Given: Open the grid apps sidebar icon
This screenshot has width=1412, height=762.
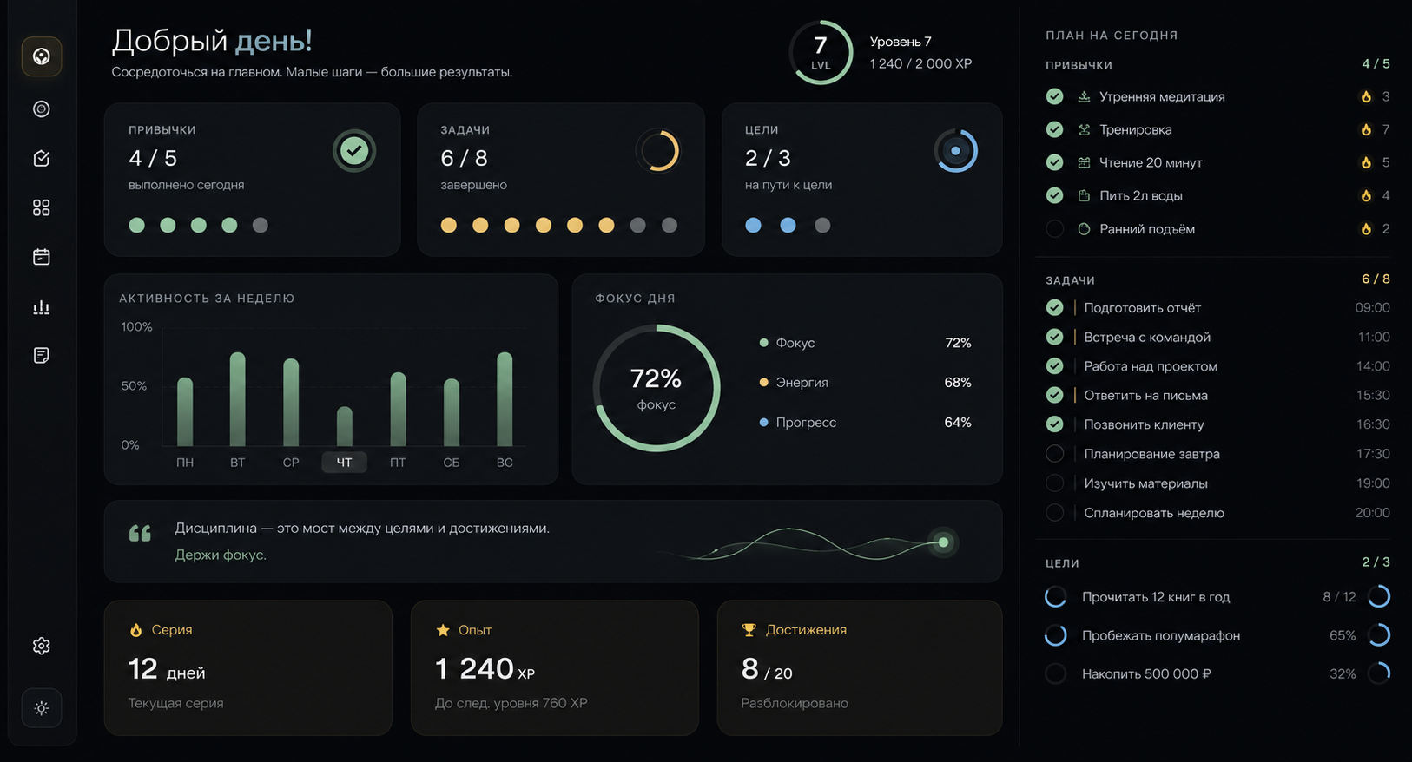Looking at the screenshot, I should coord(41,207).
